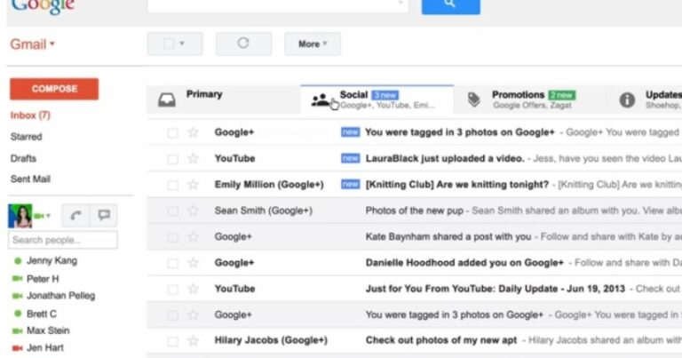This screenshot has height=358, width=682.
Task: Check the Hilary Jacobs email checkbox
Action: tap(172, 341)
